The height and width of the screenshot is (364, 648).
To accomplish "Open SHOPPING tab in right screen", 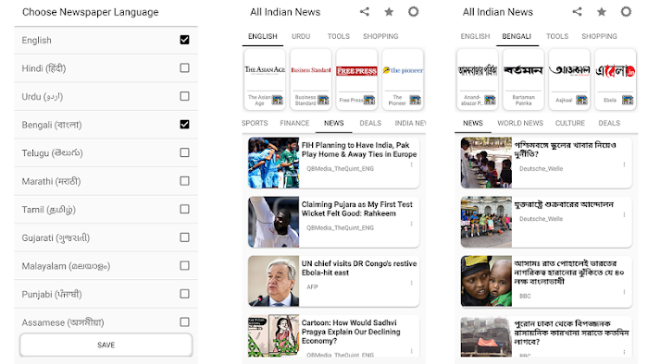I will [x=599, y=36].
